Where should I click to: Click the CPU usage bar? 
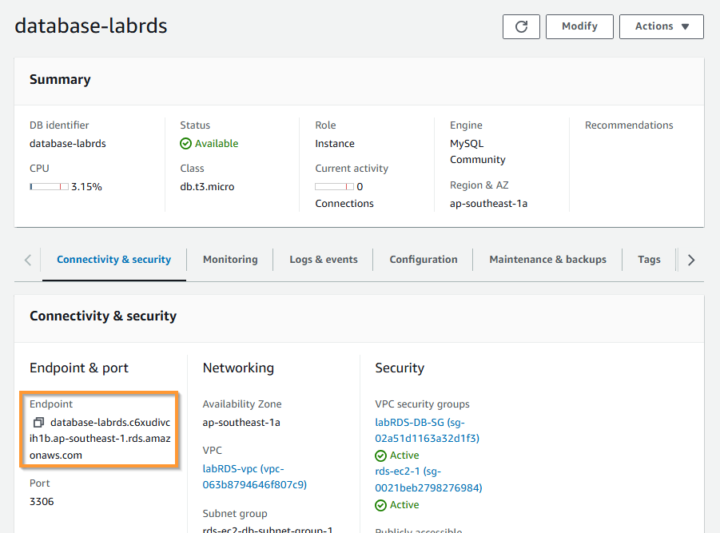49,187
